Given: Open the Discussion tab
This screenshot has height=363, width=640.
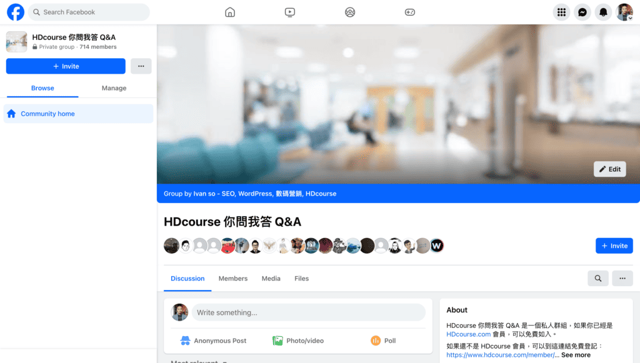Looking at the screenshot, I should (187, 279).
